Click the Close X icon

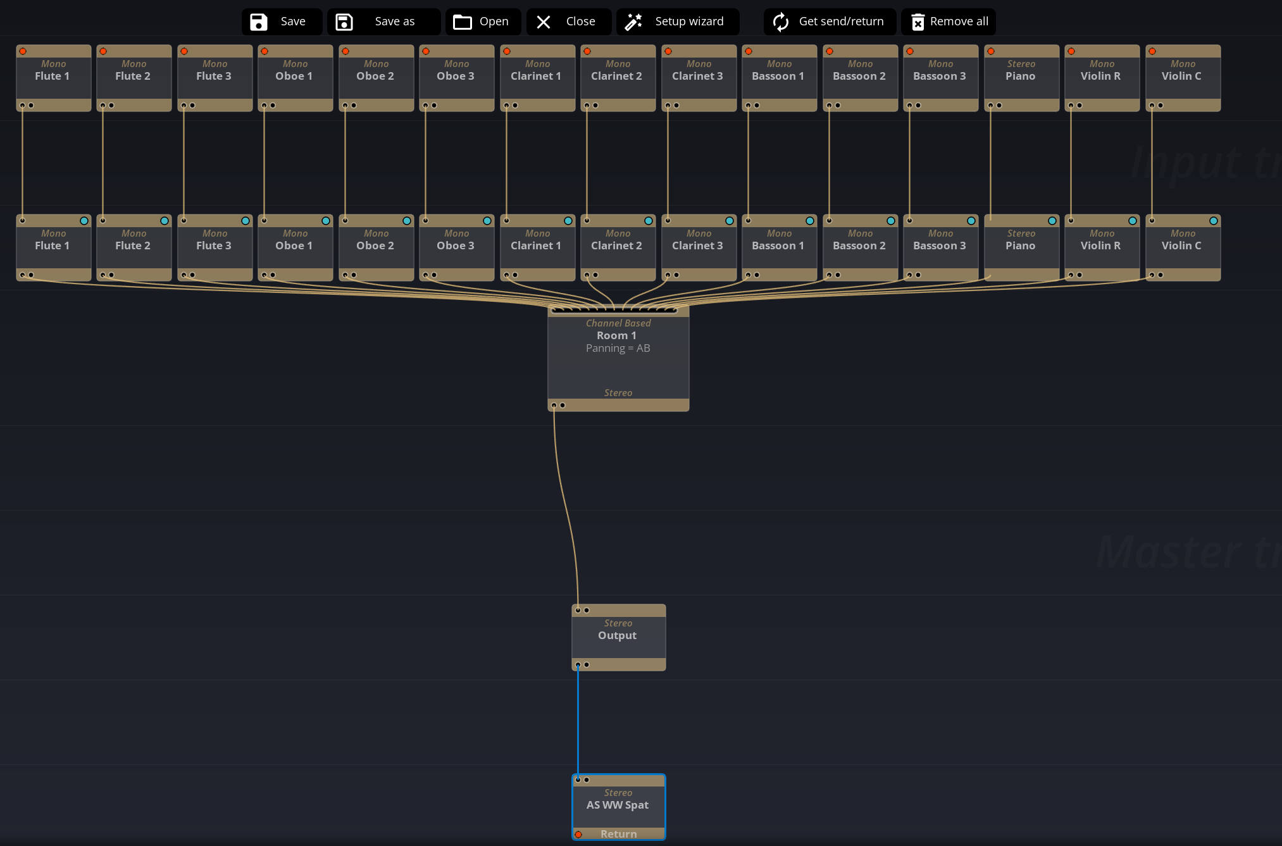click(544, 22)
